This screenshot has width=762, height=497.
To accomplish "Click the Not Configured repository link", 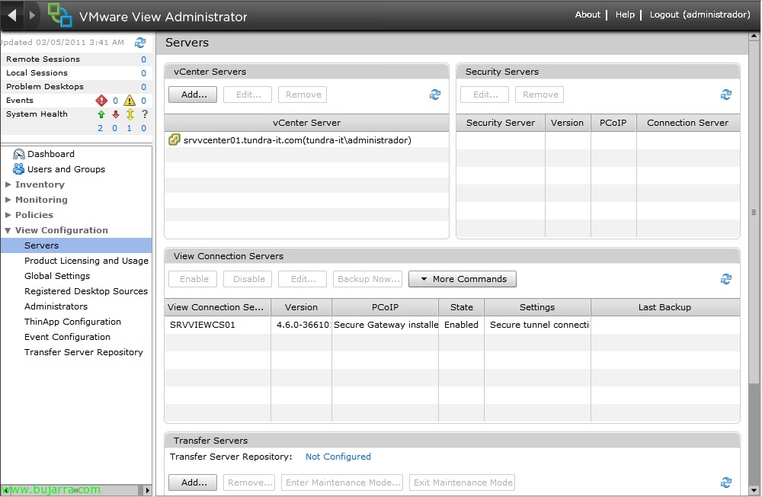I will coord(338,457).
